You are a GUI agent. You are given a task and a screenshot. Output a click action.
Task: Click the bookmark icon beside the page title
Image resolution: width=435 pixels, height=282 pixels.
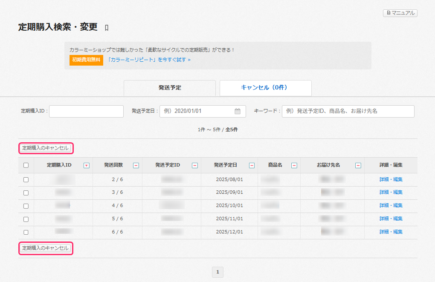pos(107,28)
